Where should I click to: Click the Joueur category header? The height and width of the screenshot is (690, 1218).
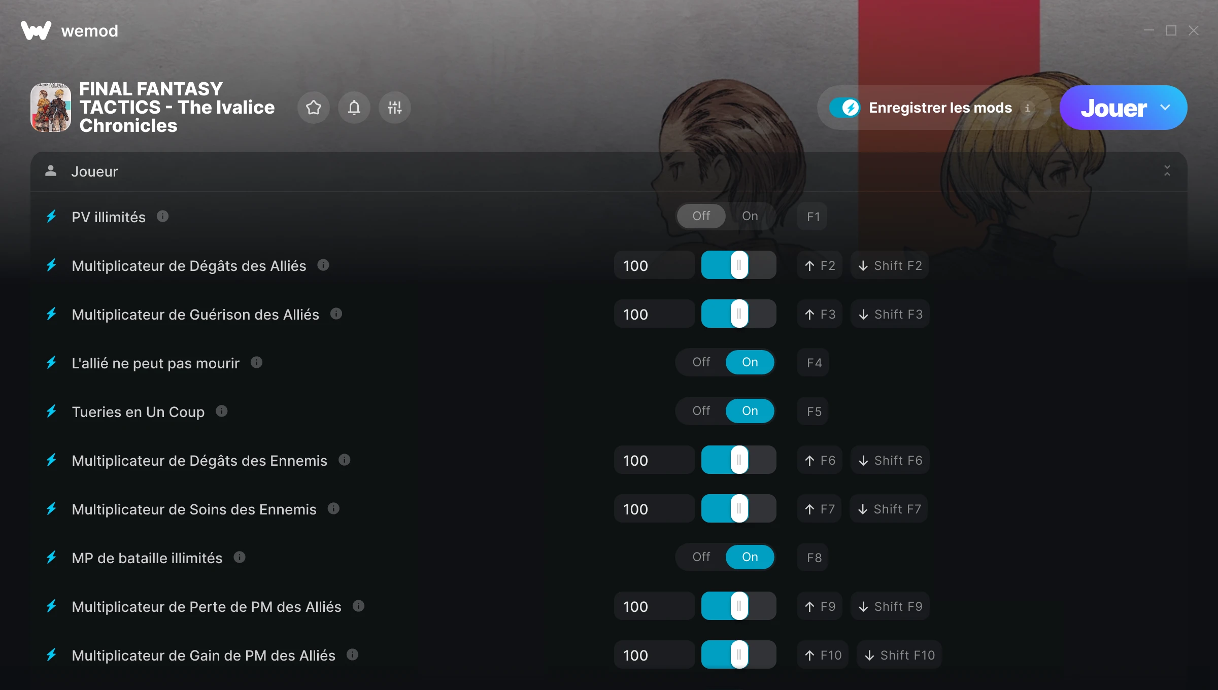tap(609, 171)
